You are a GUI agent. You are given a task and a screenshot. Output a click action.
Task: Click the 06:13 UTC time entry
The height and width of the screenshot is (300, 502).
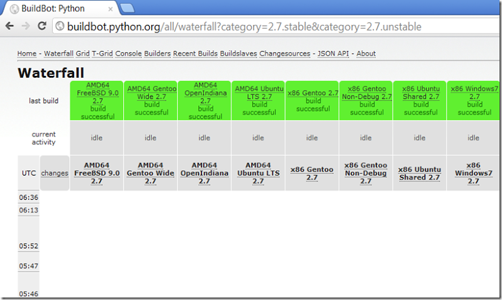coord(28,210)
